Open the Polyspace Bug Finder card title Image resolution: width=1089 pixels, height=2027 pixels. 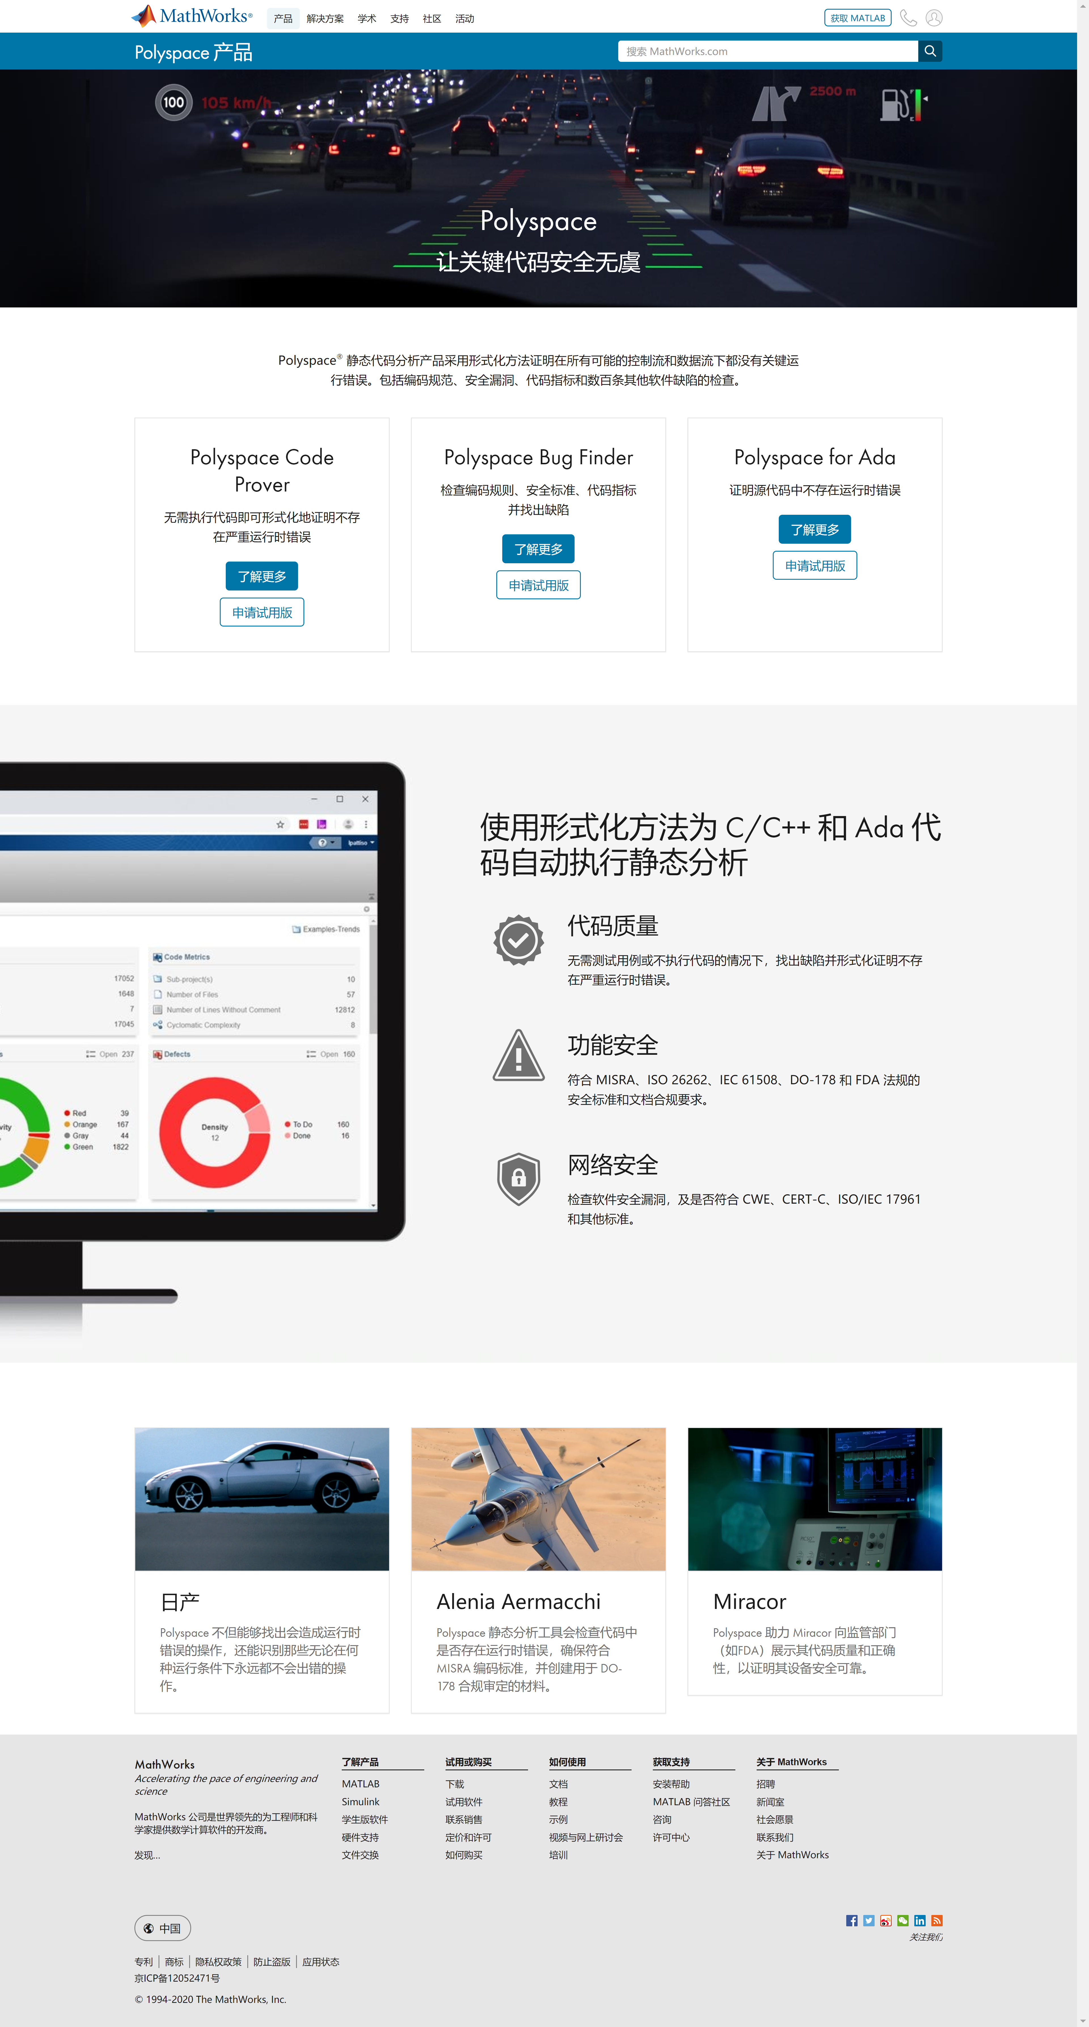[x=538, y=457]
